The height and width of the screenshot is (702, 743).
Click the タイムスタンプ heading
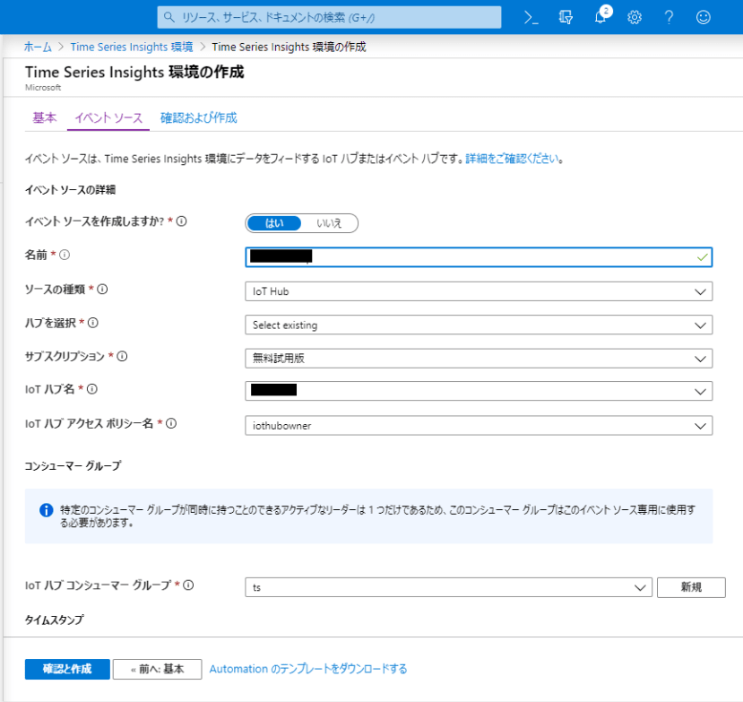tap(54, 620)
